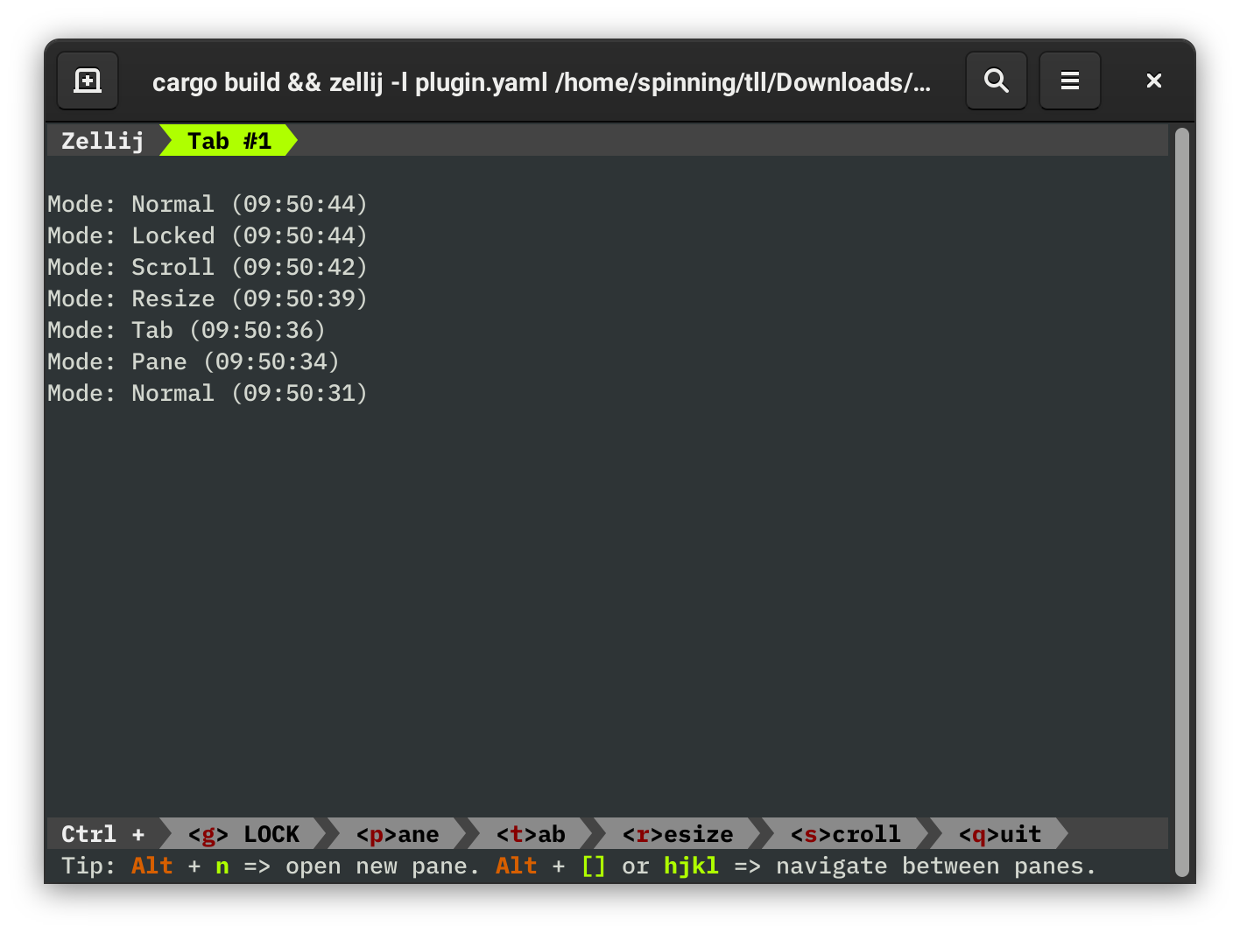Select the Tab #1 tab
Screen dimensions: 1240x933
tap(229, 141)
